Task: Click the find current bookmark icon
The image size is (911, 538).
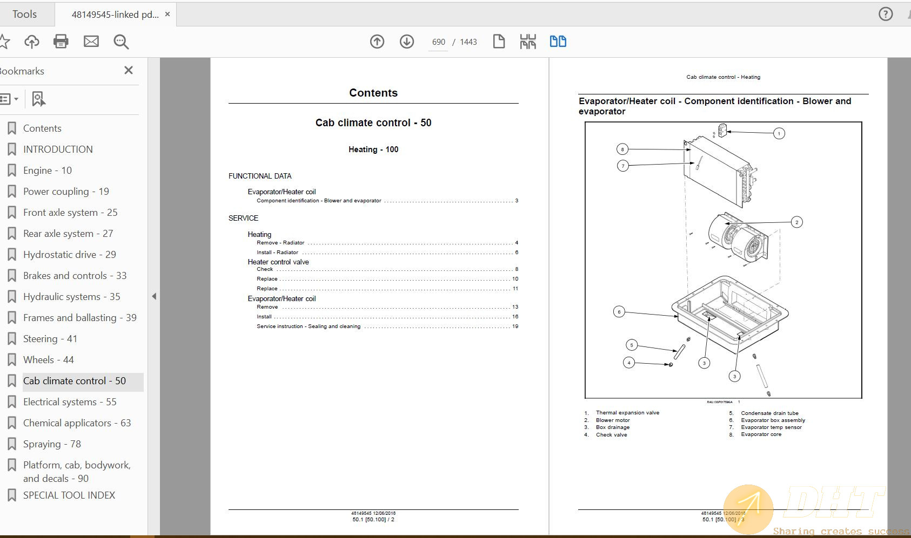Action: click(x=38, y=99)
